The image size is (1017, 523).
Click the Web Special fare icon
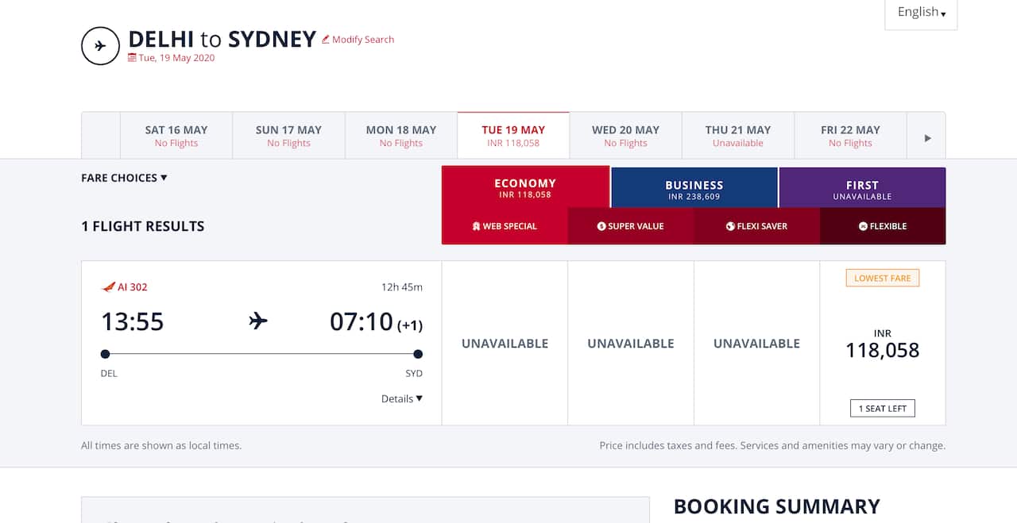(x=476, y=226)
